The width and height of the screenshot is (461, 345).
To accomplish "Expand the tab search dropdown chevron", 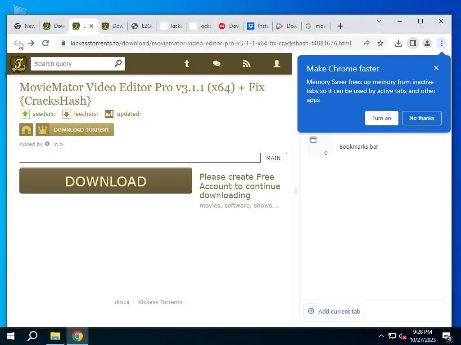I will pyautogui.click(x=379, y=21).
